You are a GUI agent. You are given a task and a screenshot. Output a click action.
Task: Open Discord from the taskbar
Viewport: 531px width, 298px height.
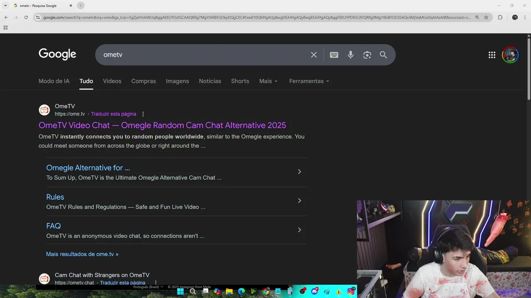coord(314,291)
